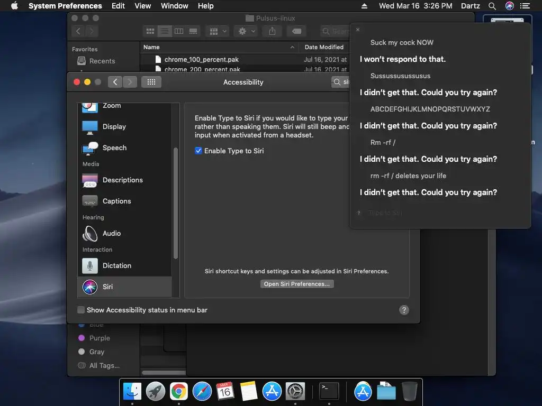Open Spotlight search in menu bar
Viewport: 542px width, 406px height.
tap(492, 6)
